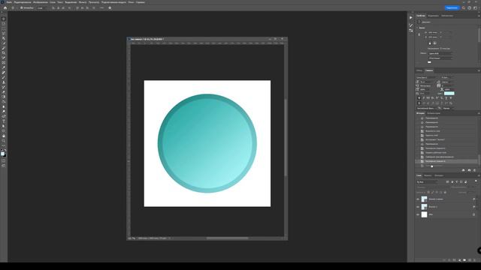Switch to the Paths tab

[x=439, y=175]
